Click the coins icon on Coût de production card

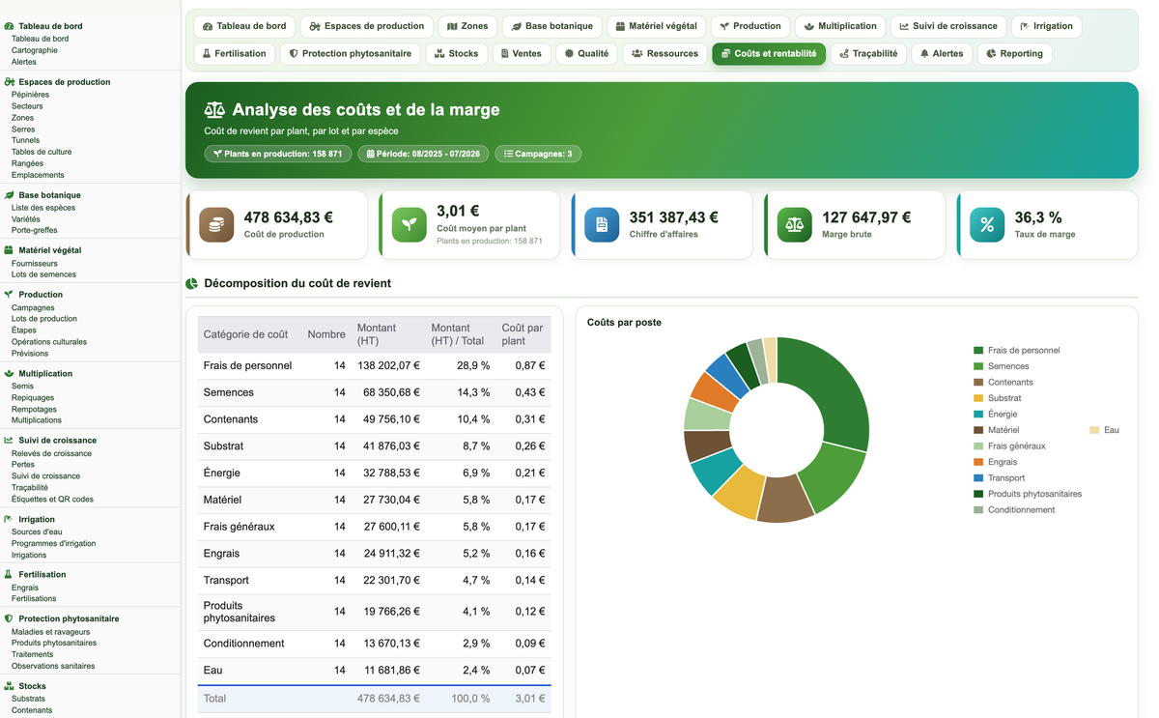coord(217,224)
